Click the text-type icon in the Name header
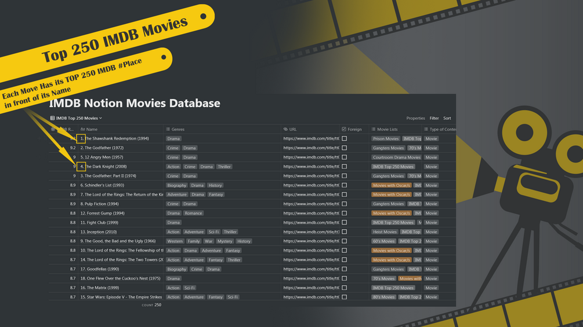 (82, 130)
